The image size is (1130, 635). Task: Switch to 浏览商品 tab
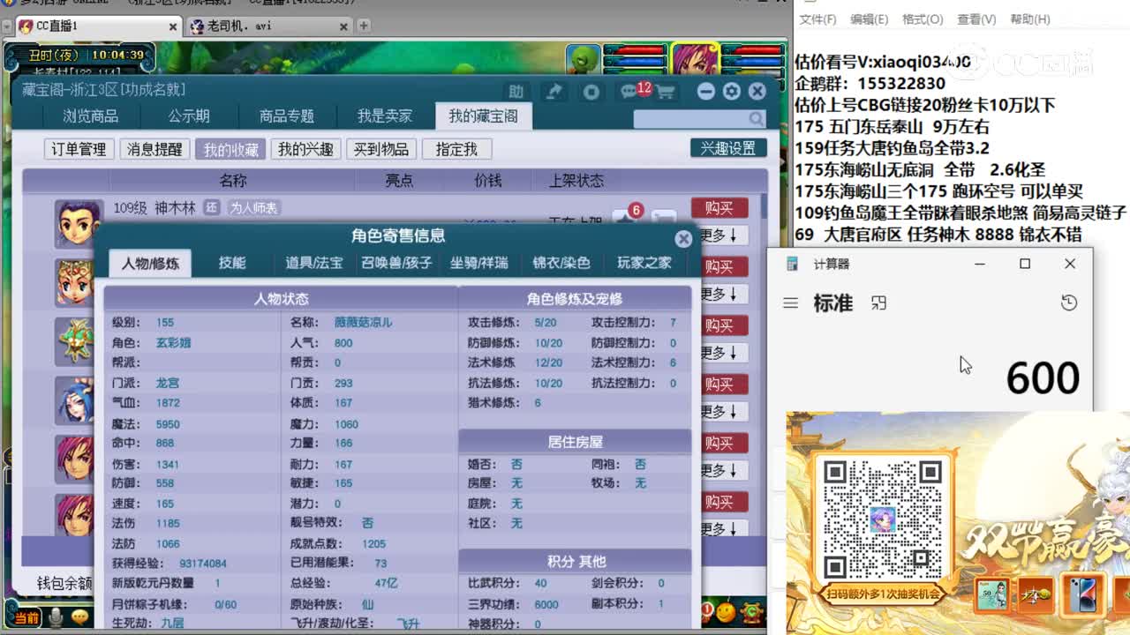[90, 116]
